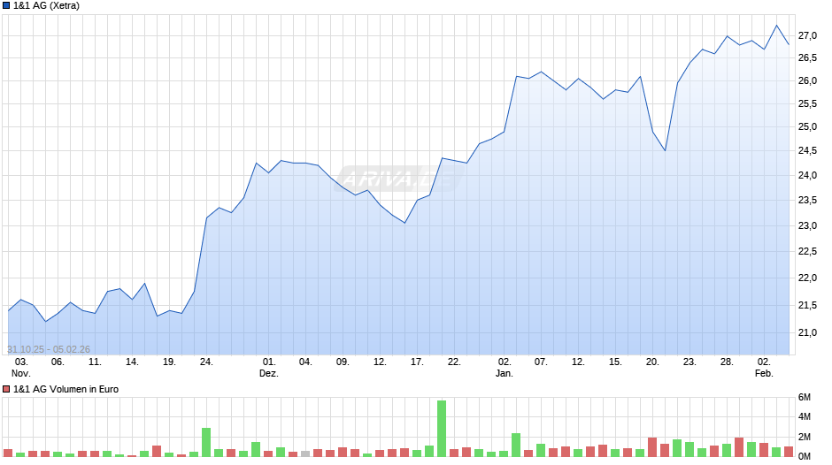
Task: Click the '17.' x-axis date label
Action: coord(417,362)
